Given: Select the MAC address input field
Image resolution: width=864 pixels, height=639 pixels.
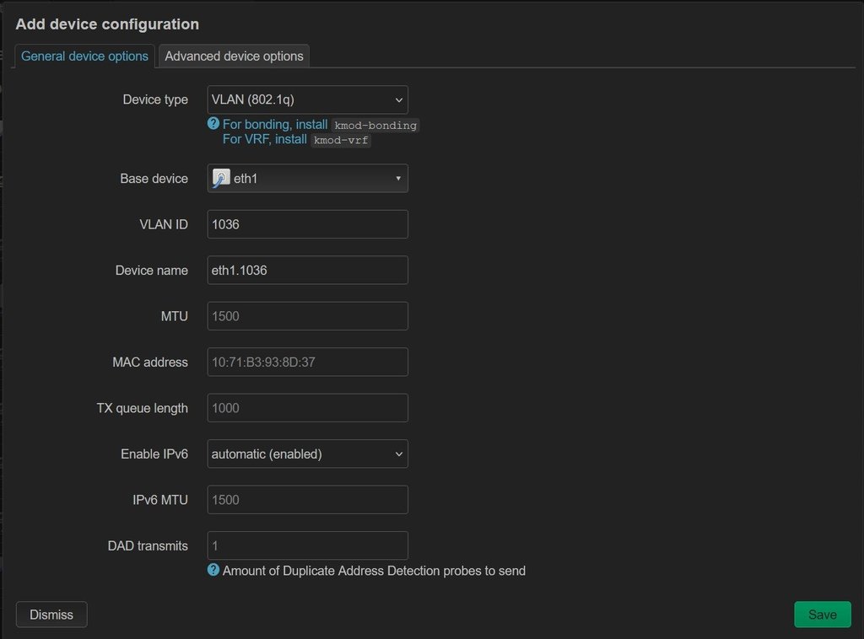Looking at the screenshot, I should pyautogui.click(x=307, y=362).
